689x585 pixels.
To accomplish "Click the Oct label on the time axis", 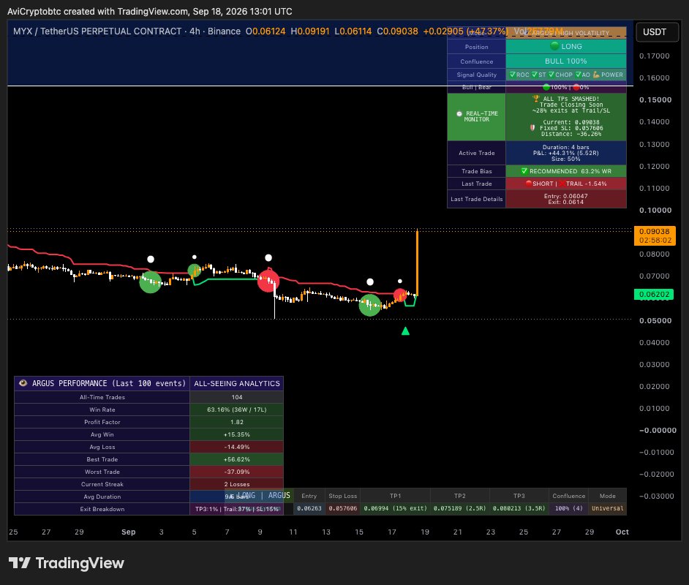I will (x=622, y=532).
